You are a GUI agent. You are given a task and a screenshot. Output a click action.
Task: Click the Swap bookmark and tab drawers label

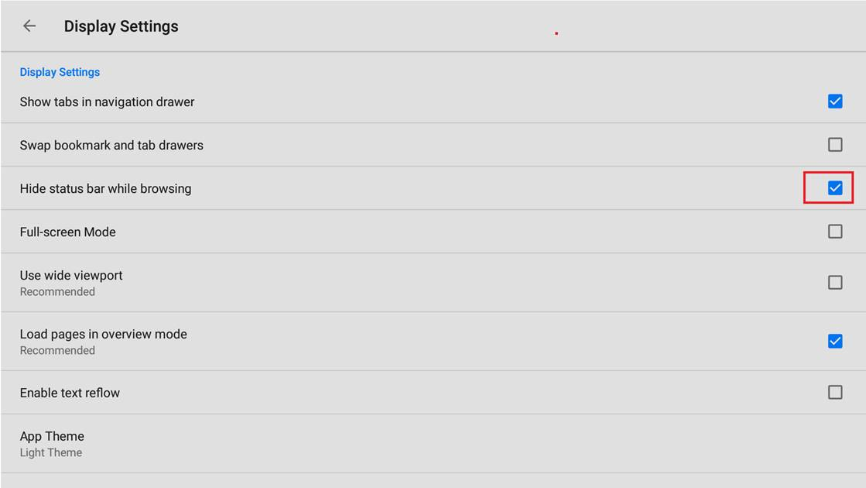[111, 145]
